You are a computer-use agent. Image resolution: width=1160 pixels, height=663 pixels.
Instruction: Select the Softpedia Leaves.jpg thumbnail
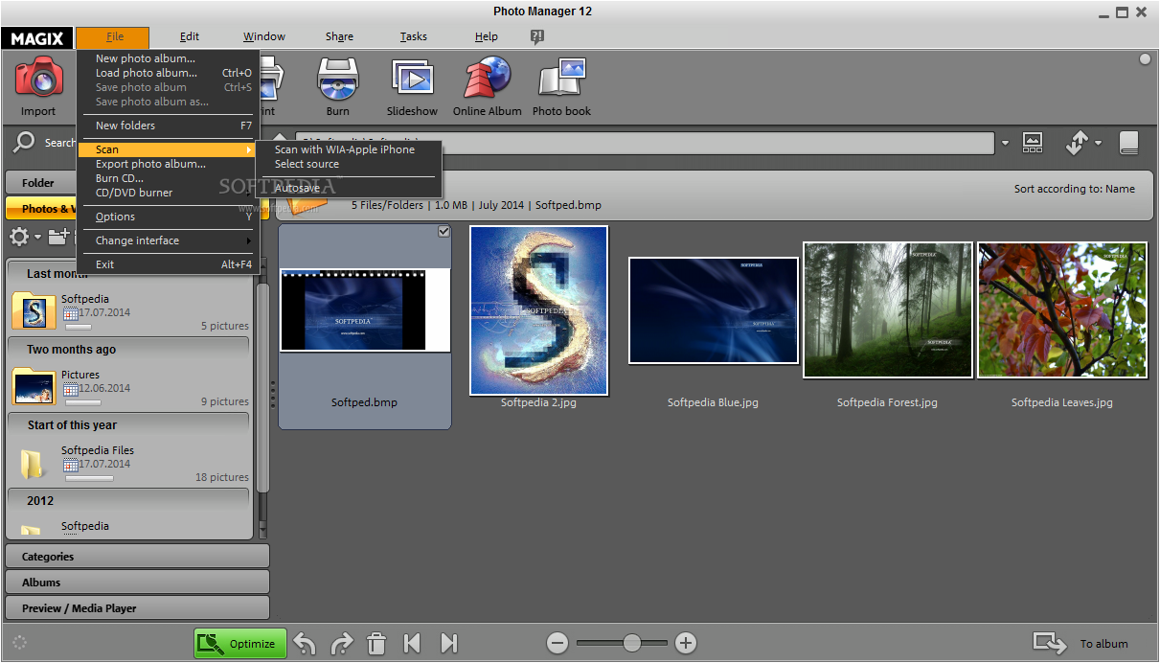1061,310
